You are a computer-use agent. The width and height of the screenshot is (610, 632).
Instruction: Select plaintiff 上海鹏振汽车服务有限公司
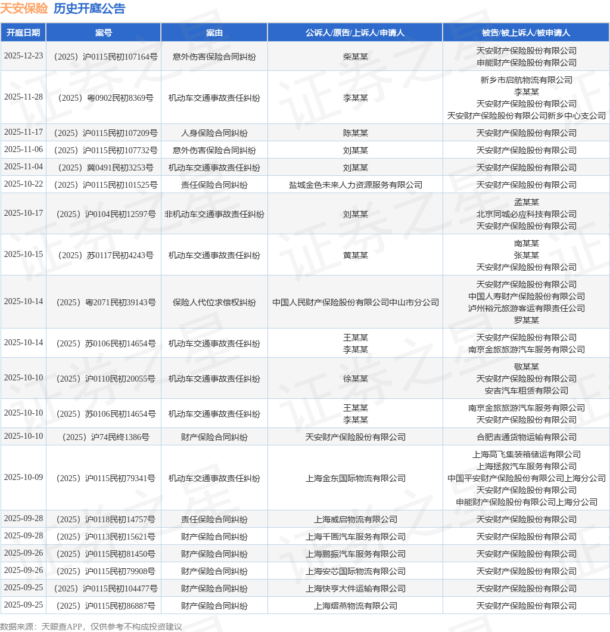point(355,554)
